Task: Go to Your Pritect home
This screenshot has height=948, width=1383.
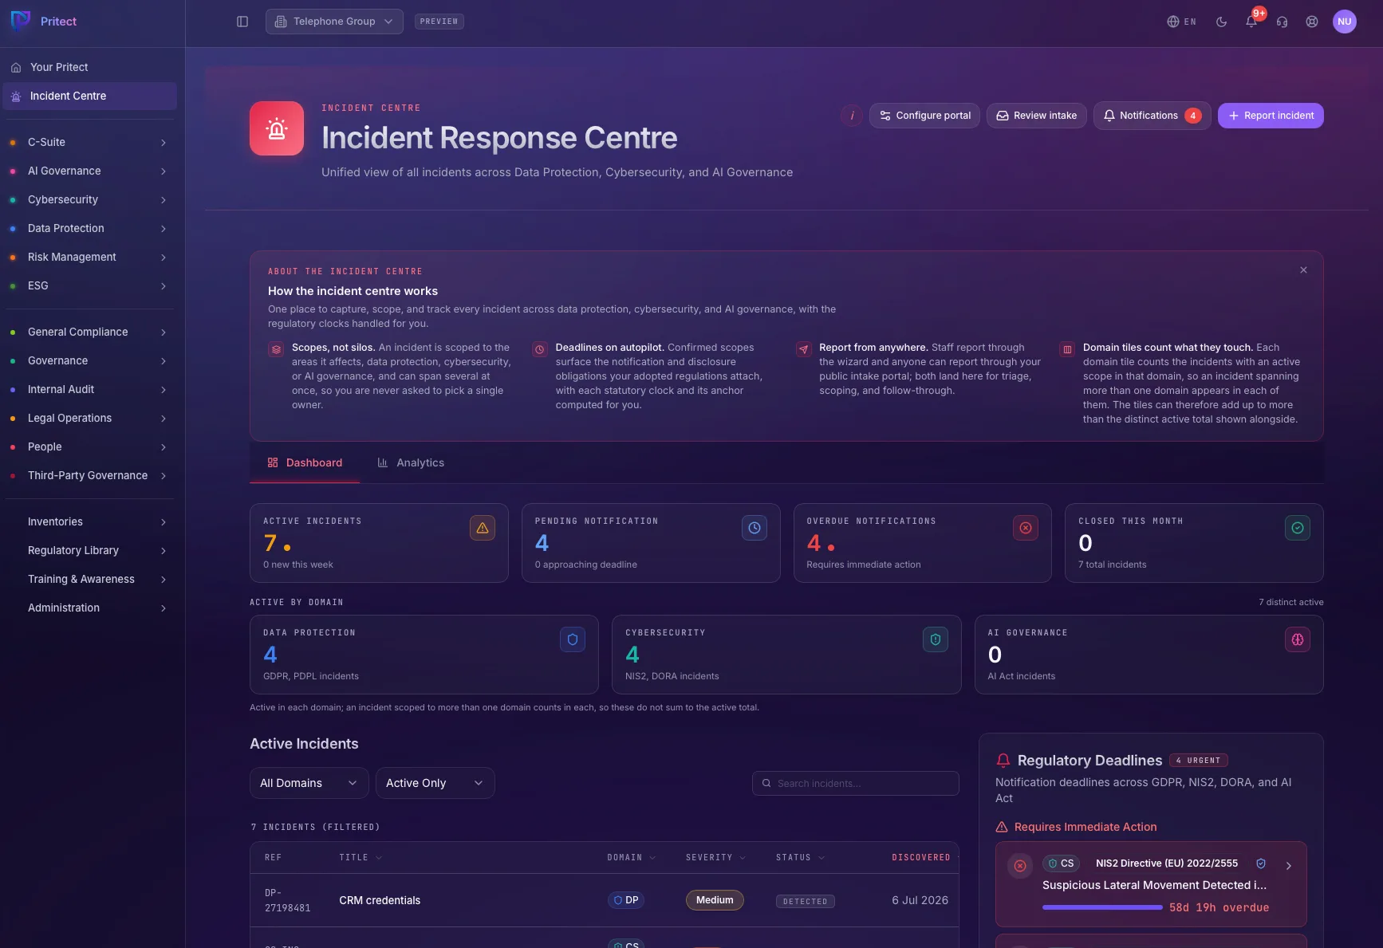Action: (x=89, y=67)
